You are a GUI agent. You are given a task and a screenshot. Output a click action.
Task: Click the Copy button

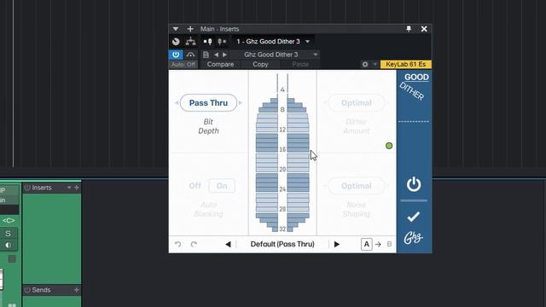260,65
